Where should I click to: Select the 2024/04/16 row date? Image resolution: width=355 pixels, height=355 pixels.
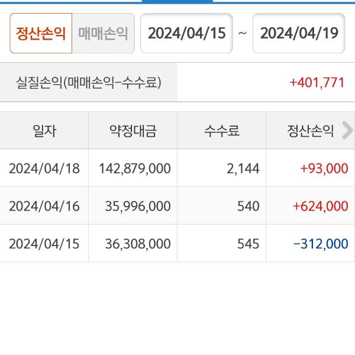(x=44, y=206)
